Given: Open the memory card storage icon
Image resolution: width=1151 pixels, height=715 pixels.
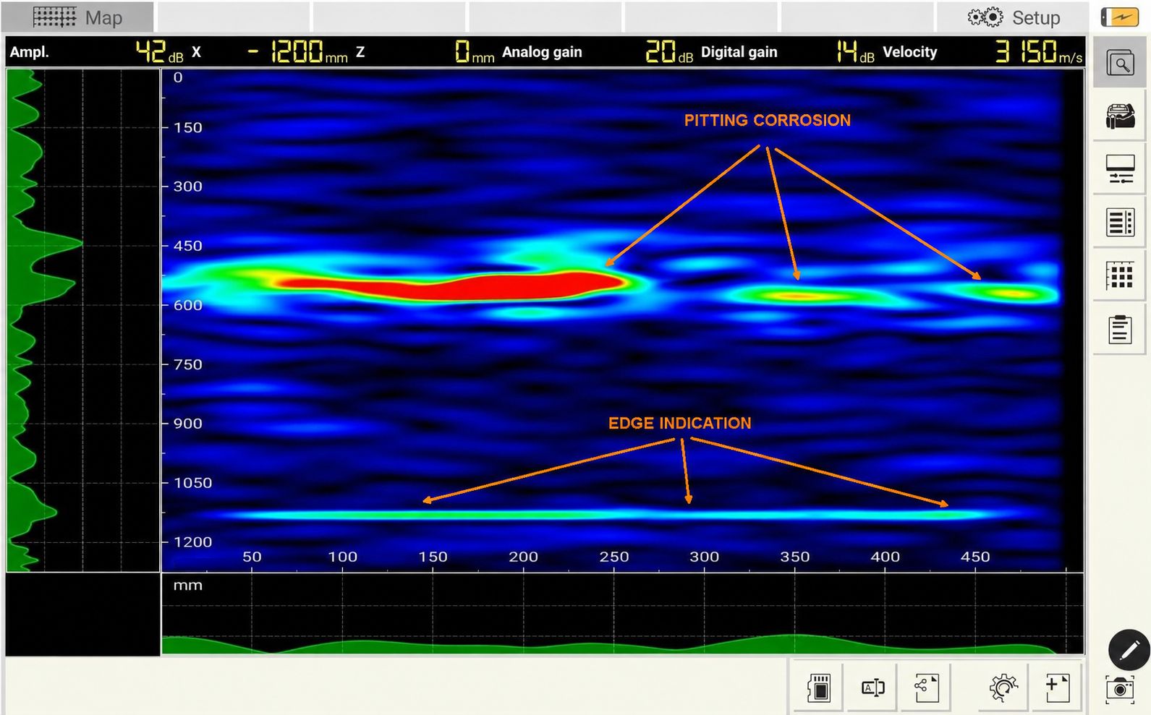Looking at the screenshot, I should [819, 688].
